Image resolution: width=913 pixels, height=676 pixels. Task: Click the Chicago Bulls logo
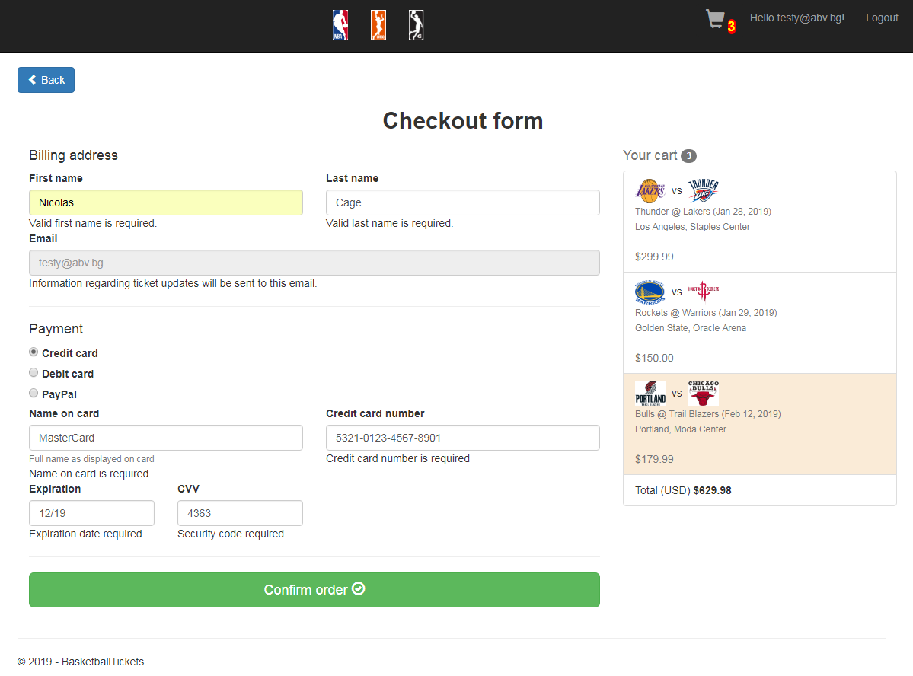[x=704, y=394]
